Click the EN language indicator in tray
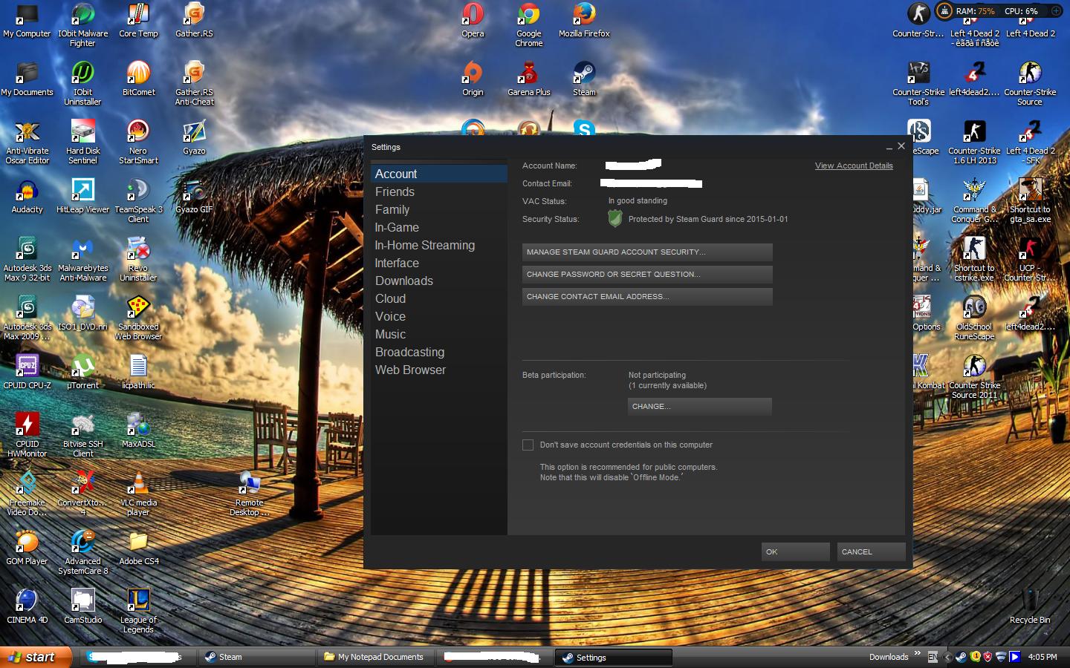This screenshot has width=1070, height=668. pyautogui.click(x=933, y=657)
